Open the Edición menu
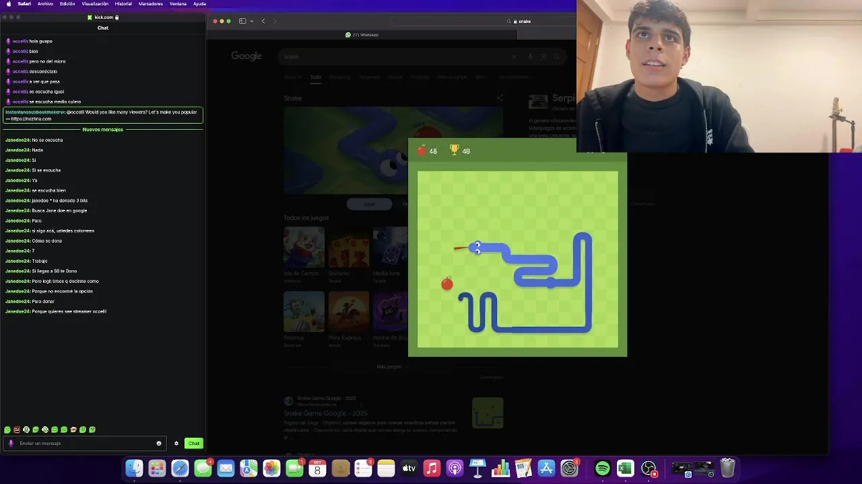This screenshot has width=862, height=484. click(x=67, y=3)
